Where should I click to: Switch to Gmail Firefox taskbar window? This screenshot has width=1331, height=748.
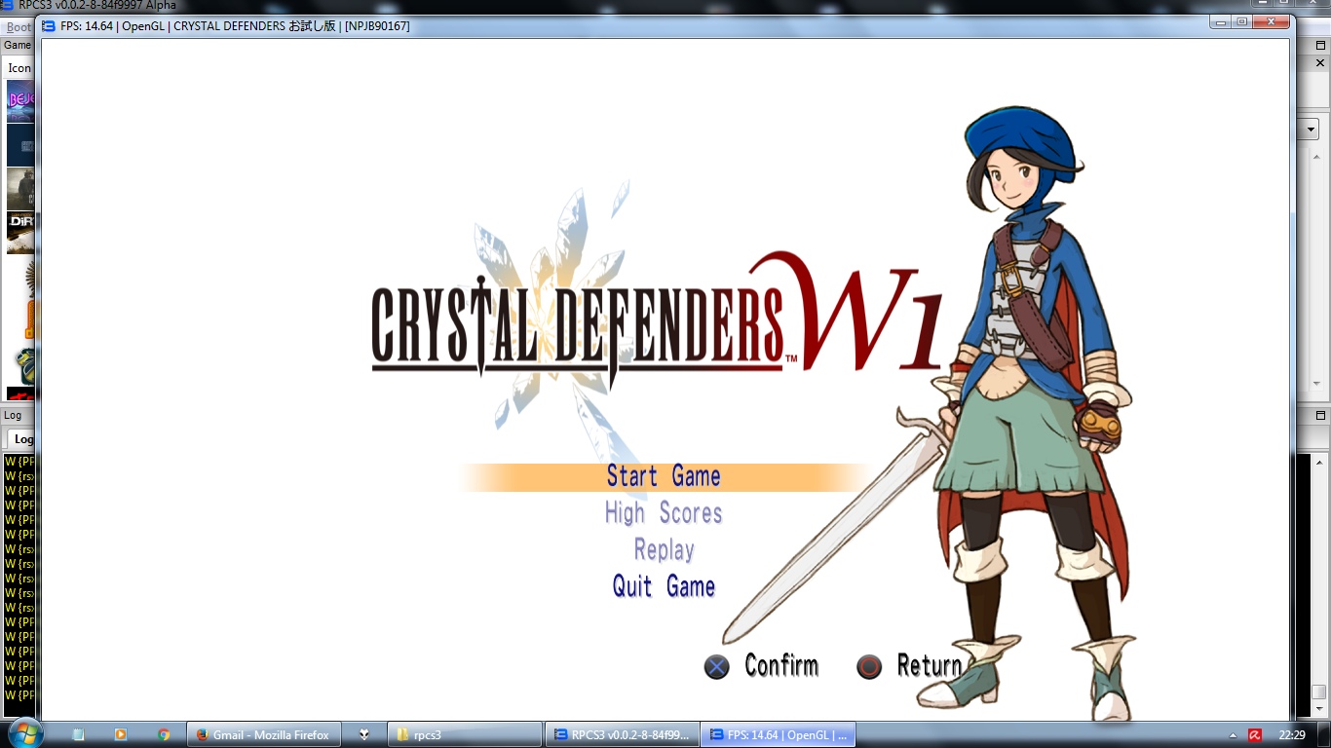(263, 734)
